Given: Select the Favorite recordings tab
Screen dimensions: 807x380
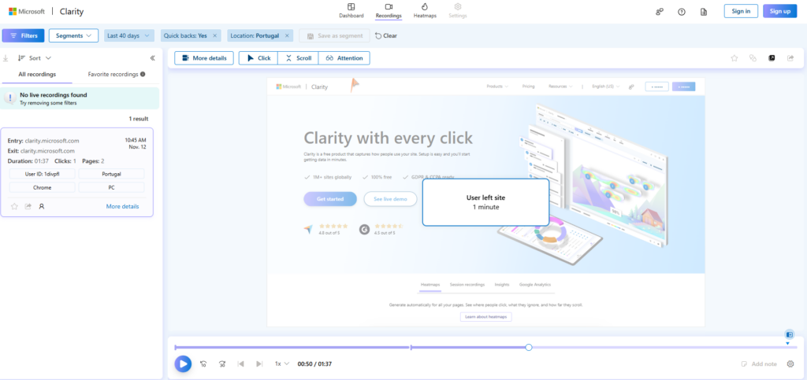Looking at the screenshot, I should pos(113,74).
